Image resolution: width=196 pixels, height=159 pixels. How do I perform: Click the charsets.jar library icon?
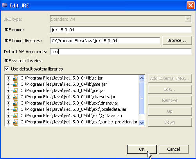[x=15, y=97]
